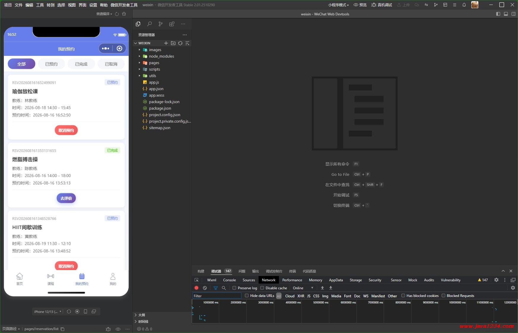Image resolution: width=518 pixels, height=333 pixels.
Task: Switch to the Console tab
Action: pyautogui.click(x=229, y=280)
